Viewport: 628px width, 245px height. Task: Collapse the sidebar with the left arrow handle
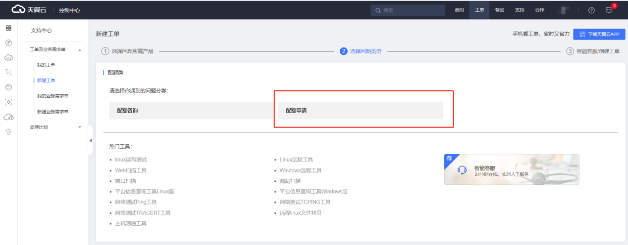coord(91,140)
